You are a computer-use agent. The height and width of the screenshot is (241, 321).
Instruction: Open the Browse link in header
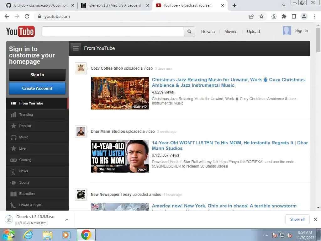pos(208,32)
